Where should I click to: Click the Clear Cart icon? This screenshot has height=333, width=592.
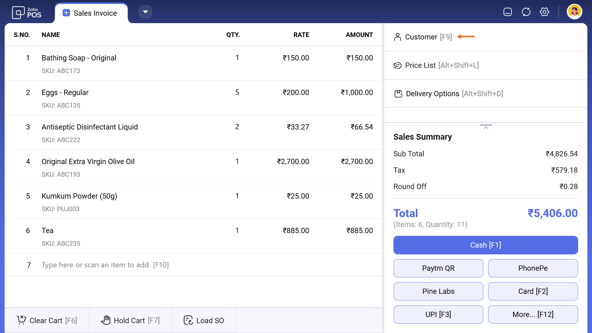coord(21,320)
